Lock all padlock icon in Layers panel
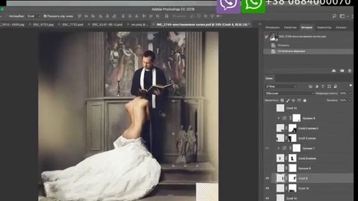The width and height of the screenshot is (358, 201). [x=305, y=100]
